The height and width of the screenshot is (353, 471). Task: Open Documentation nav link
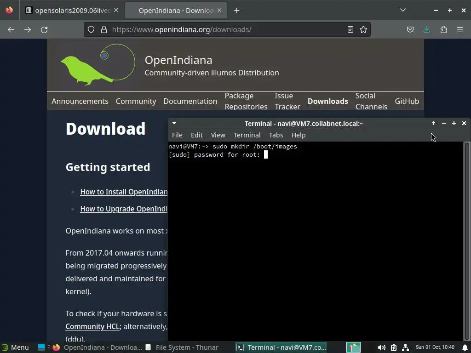point(190,101)
